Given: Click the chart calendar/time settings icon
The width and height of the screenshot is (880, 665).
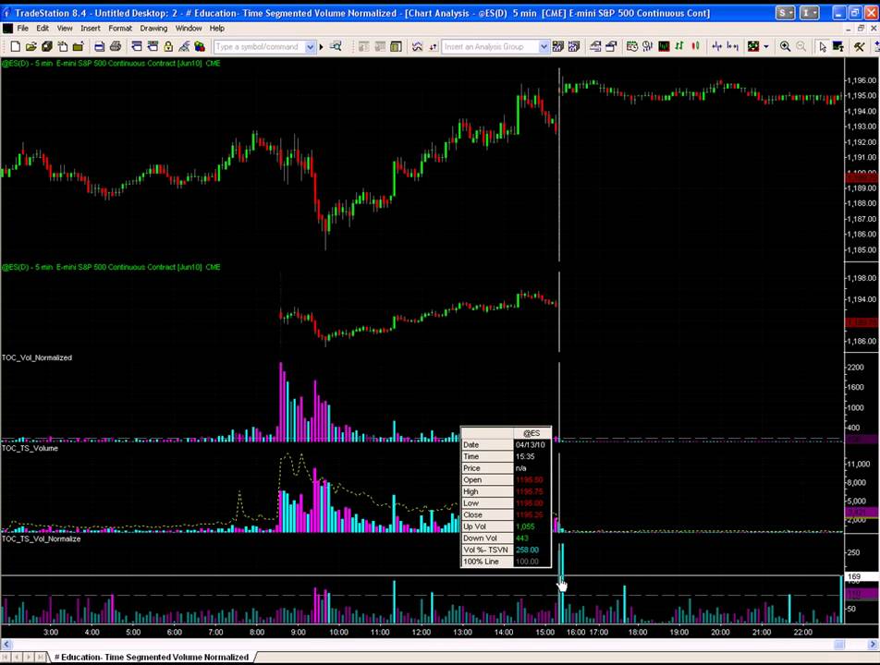Looking at the screenshot, I should coord(632,46).
